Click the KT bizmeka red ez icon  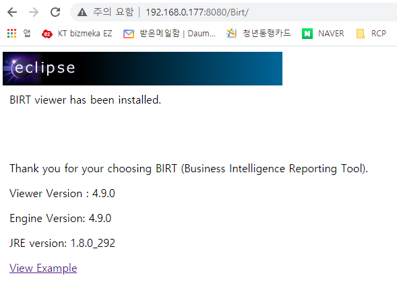tap(47, 34)
